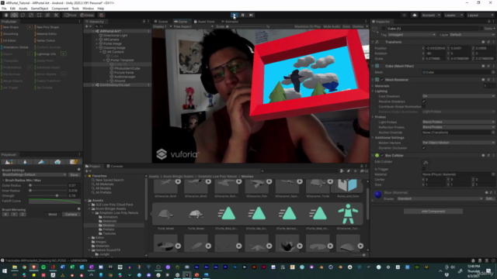Open Transform component help icon

[483, 42]
